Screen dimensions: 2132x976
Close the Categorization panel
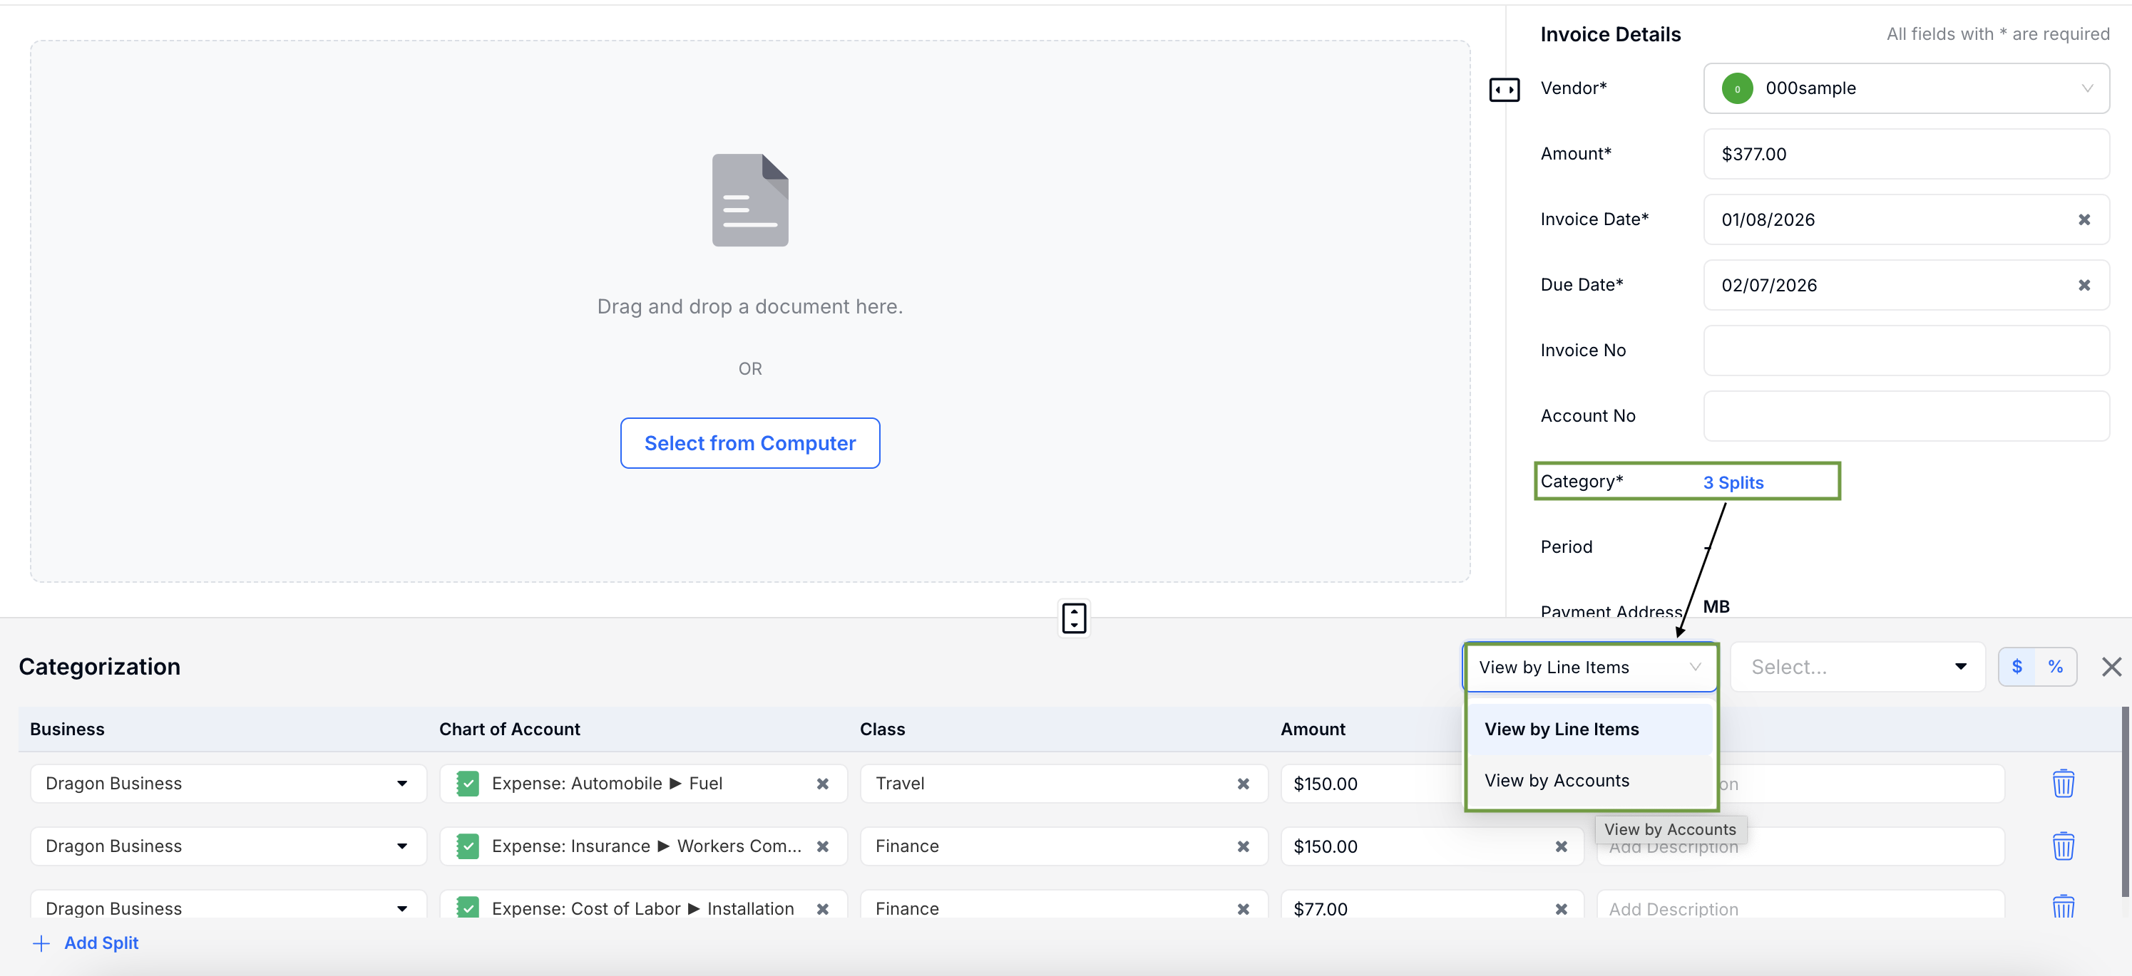[2111, 667]
